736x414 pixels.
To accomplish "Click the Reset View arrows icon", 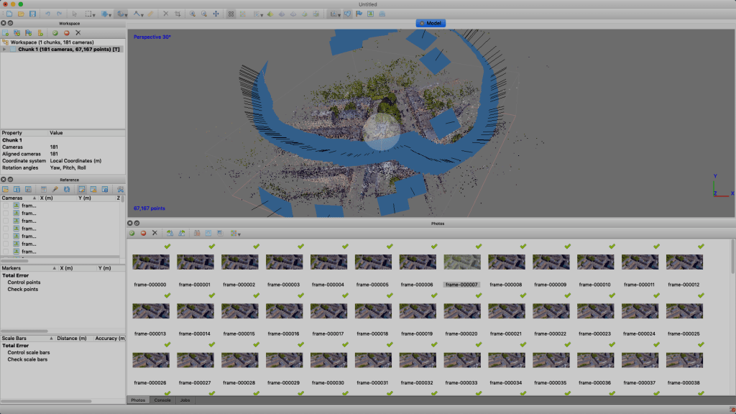I will (216, 14).
